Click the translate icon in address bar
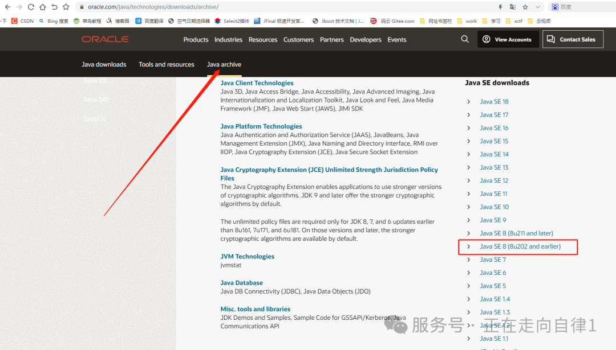The width and height of the screenshot is (616, 350). click(x=513, y=7)
